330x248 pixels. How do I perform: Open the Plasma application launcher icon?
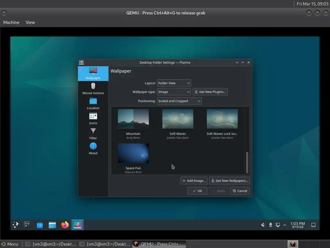[x=15, y=225]
